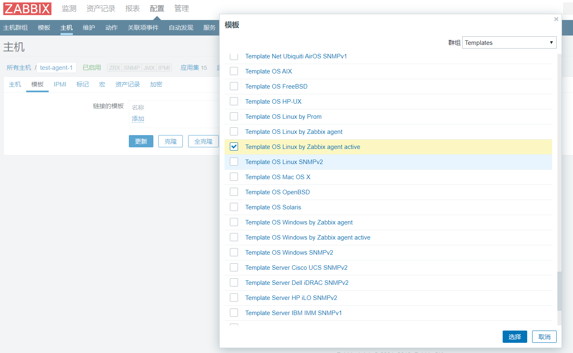The image size is (573, 353).
Task: Check Template Server Dell iDRAC SNMPv2 checkbox
Action: (234, 282)
